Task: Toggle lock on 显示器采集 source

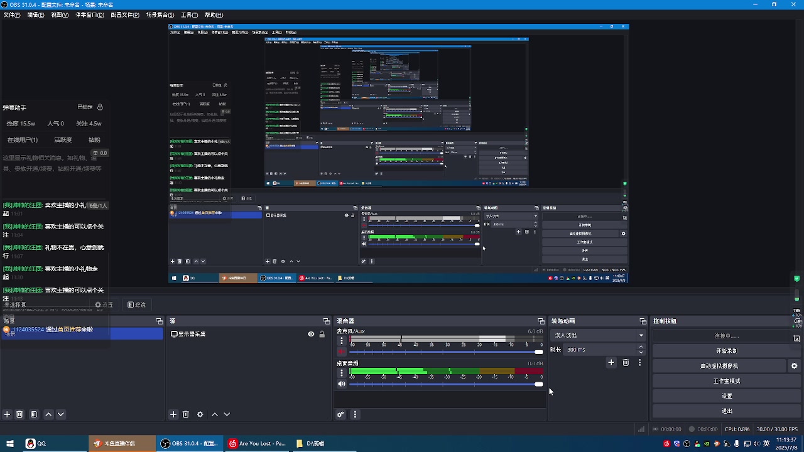Action: point(322,334)
